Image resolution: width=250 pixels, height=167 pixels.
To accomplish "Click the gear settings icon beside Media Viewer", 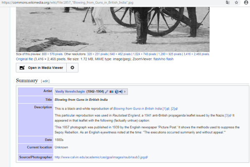I will click(72, 67).
